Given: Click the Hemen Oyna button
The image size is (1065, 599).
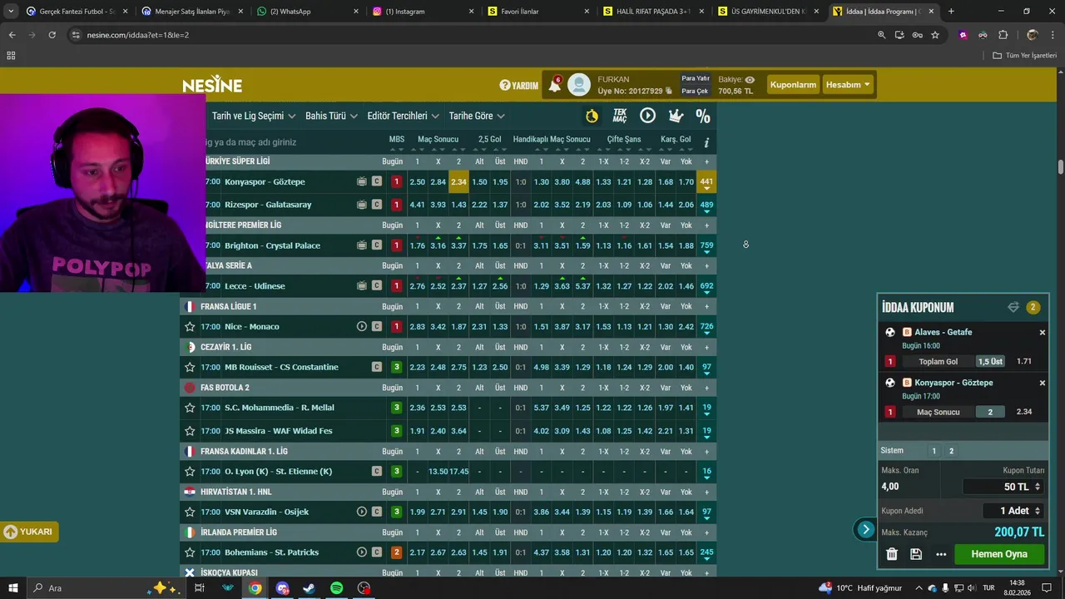Looking at the screenshot, I should [x=999, y=554].
